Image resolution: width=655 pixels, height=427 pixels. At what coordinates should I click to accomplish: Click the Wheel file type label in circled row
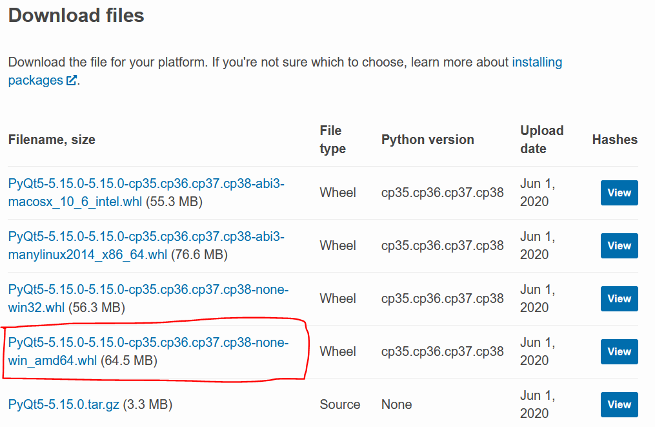pos(338,351)
